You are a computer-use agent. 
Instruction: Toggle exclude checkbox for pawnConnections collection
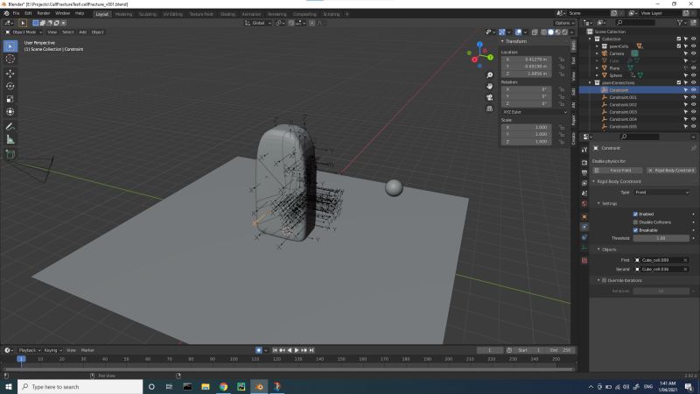click(679, 82)
